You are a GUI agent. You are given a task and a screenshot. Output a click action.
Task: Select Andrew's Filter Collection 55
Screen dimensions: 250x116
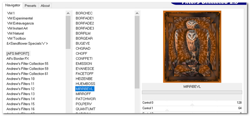(27, 64)
